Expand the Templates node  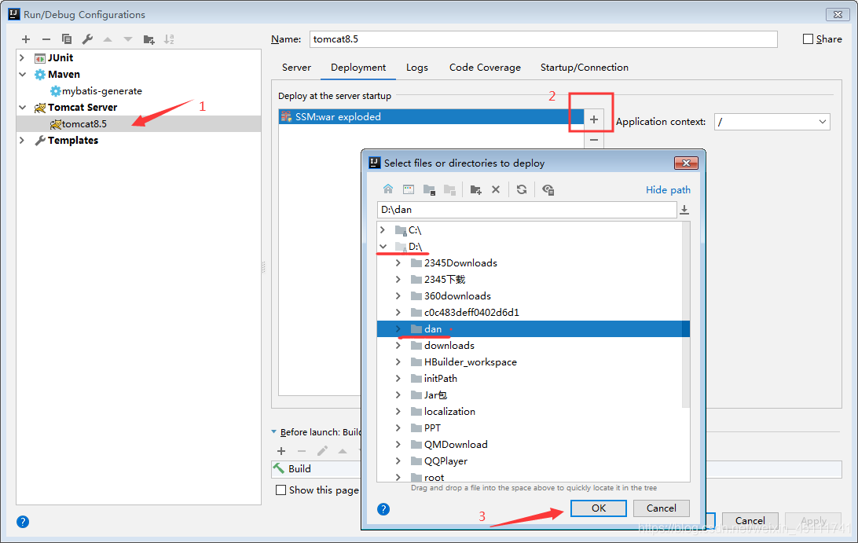[x=22, y=140]
